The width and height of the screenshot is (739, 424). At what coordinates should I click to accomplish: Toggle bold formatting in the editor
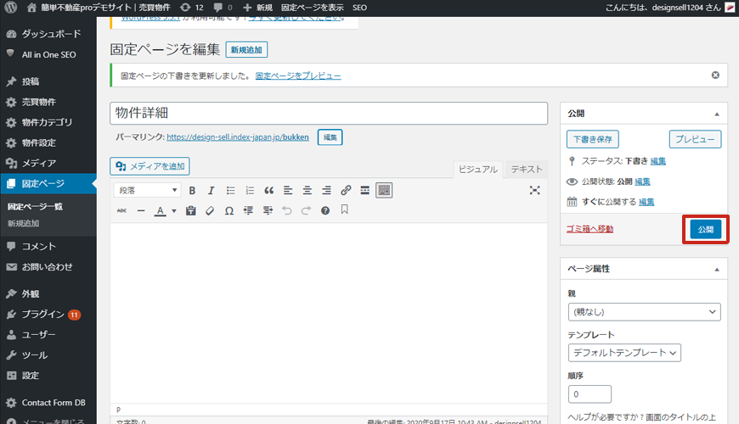pyautogui.click(x=192, y=191)
